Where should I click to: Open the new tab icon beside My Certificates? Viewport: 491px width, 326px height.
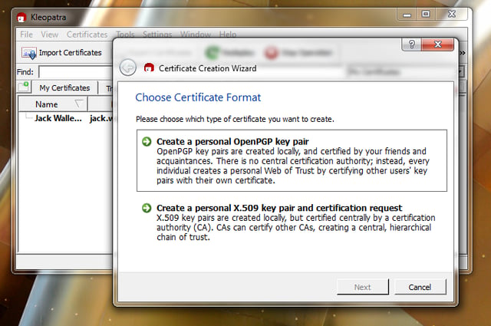coord(24,87)
